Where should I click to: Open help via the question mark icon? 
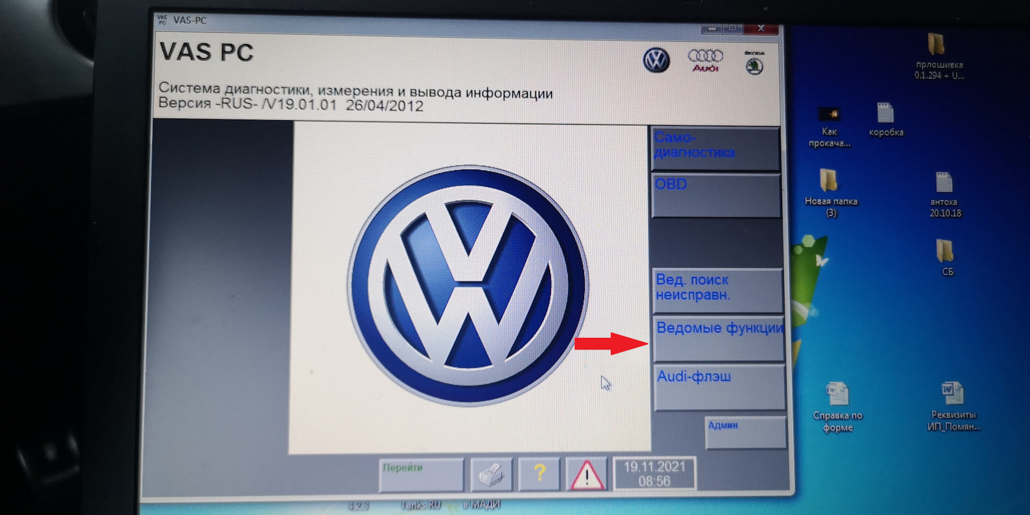click(539, 474)
